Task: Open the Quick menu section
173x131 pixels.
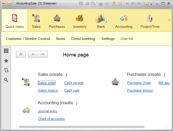Action: (x=15, y=20)
